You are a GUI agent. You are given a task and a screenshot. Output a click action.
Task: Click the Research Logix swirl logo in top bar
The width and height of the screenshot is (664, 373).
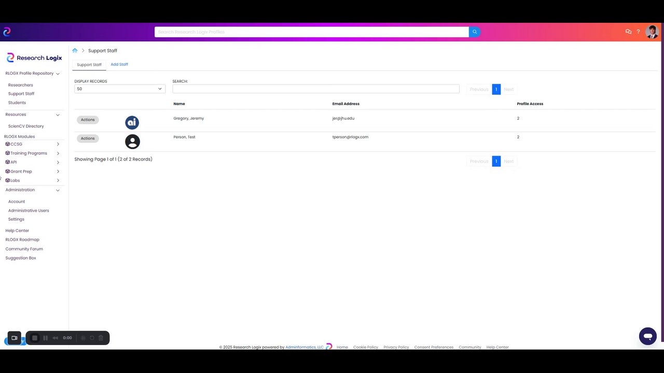click(7, 32)
